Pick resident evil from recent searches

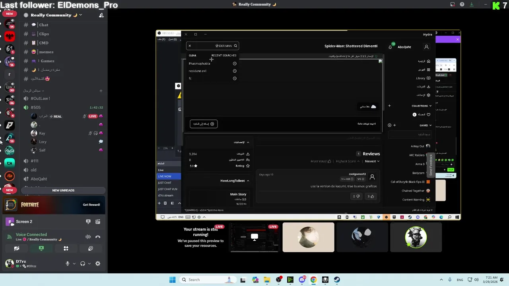(x=213, y=71)
